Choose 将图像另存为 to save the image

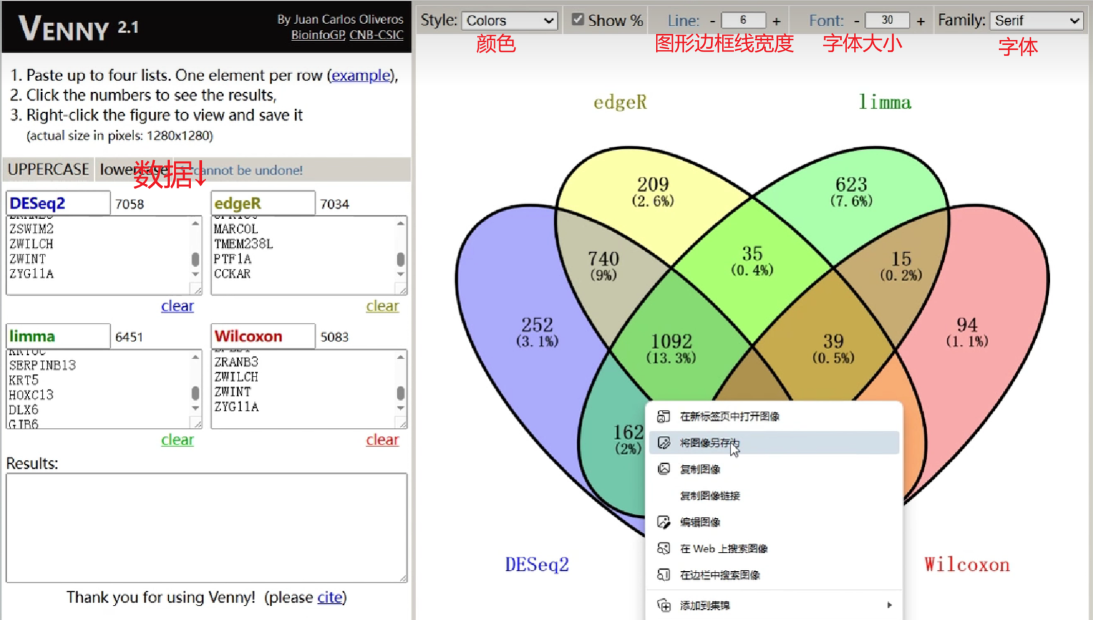[774, 443]
